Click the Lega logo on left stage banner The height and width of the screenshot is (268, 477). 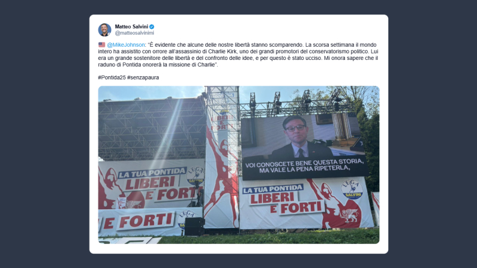pos(196,176)
